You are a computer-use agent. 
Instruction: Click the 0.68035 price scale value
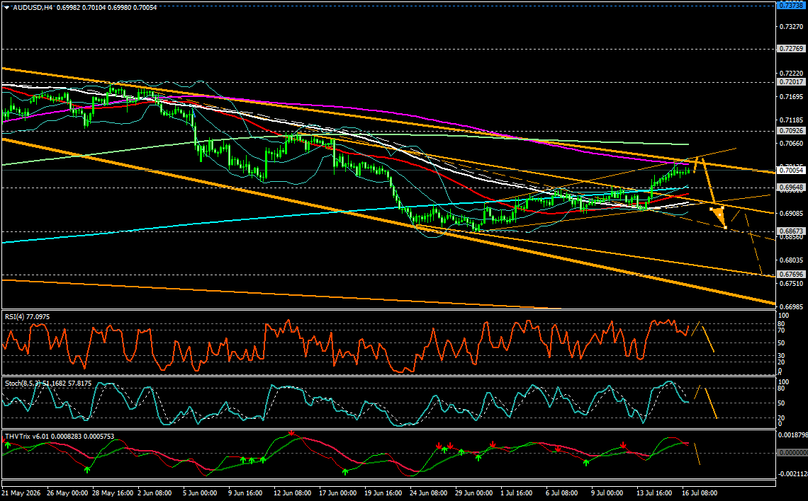click(x=791, y=260)
